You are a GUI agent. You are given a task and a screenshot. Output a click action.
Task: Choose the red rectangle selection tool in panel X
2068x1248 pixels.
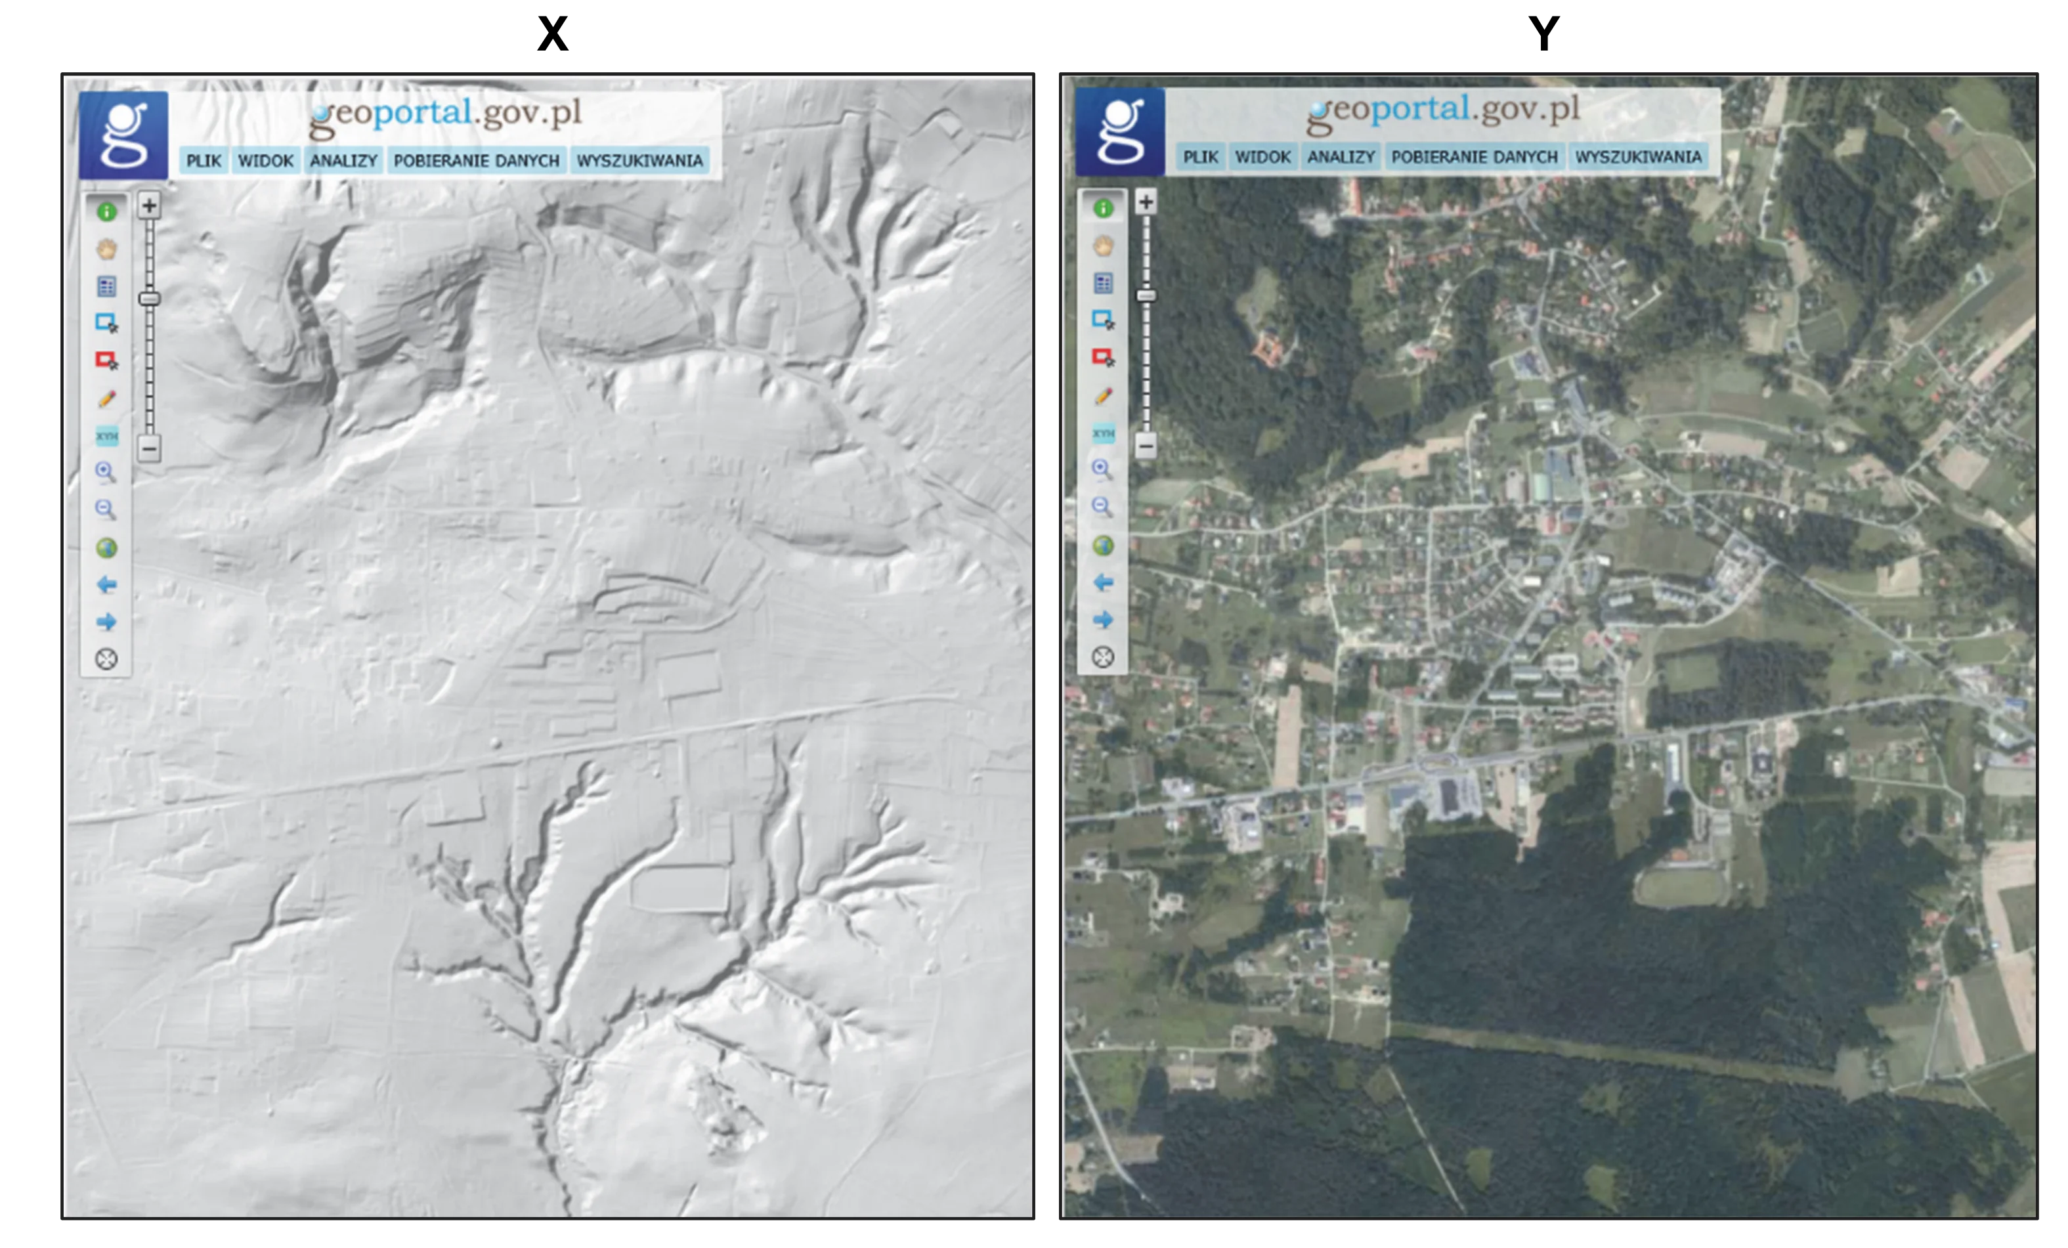pyautogui.click(x=106, y=360)
